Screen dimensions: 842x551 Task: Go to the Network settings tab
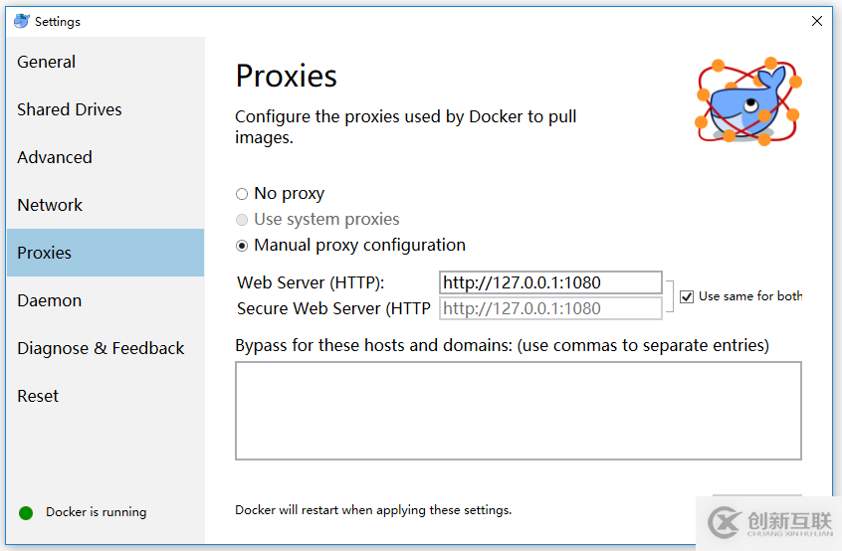click(50, 205)
